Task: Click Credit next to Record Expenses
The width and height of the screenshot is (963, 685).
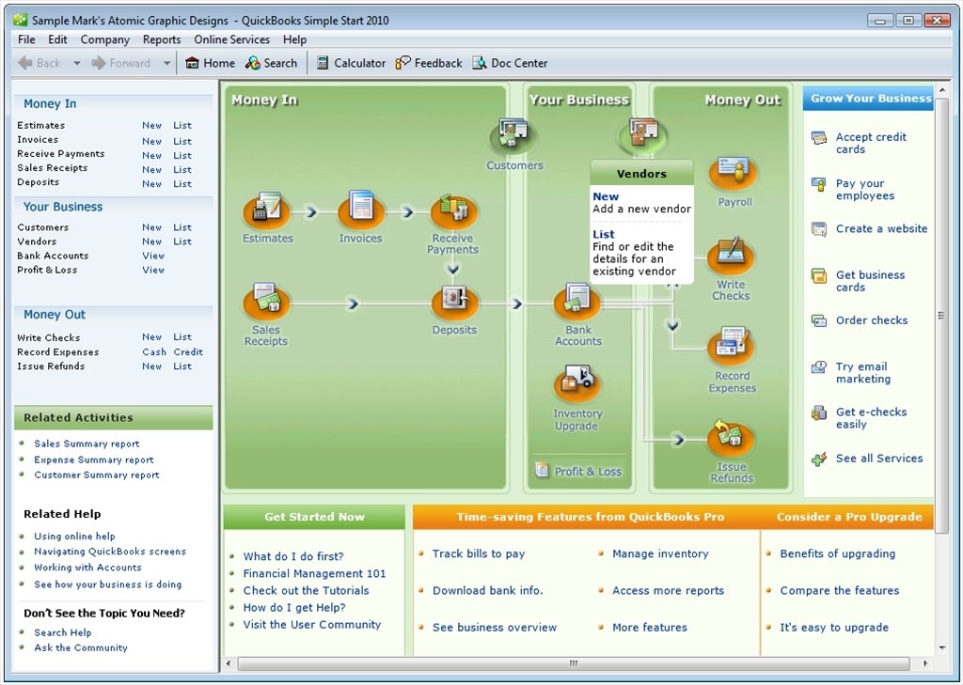Action: tap(188, 351)
